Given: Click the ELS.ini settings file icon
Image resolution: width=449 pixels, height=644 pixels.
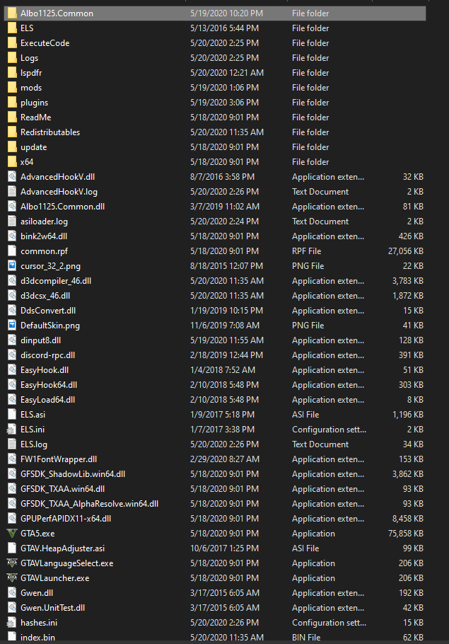Looking at the screenshot, I should point(12,429).
